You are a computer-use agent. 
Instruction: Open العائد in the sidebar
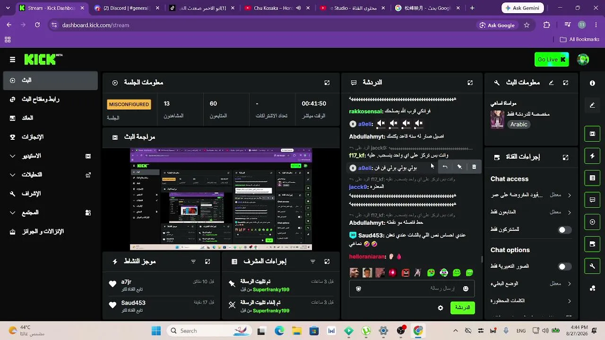click(50, 118)
